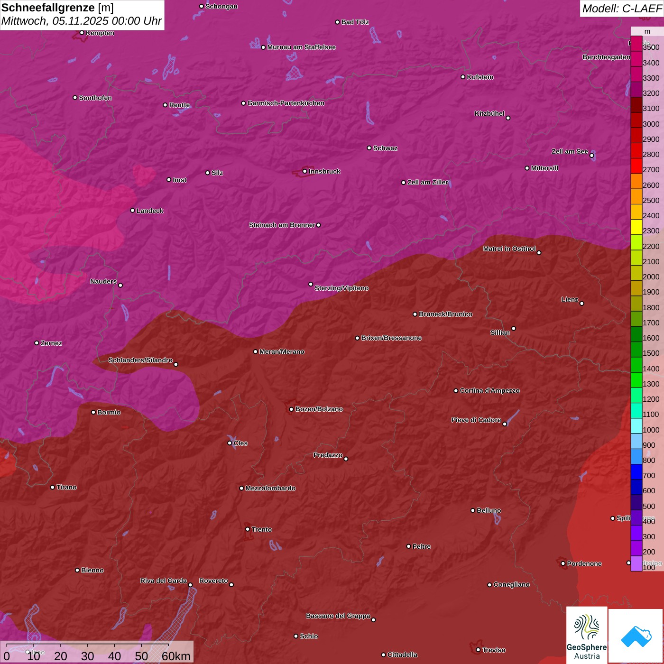Select the Bozen/Bolzano city marker dot

point(291,409)
